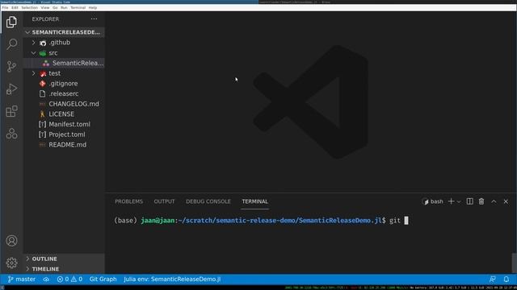
Task: Open Git Graph from status bar
Action: 103,280
